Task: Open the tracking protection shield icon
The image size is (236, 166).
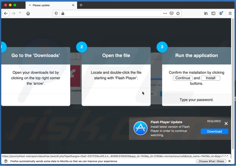Action: (x=56, y=13)
